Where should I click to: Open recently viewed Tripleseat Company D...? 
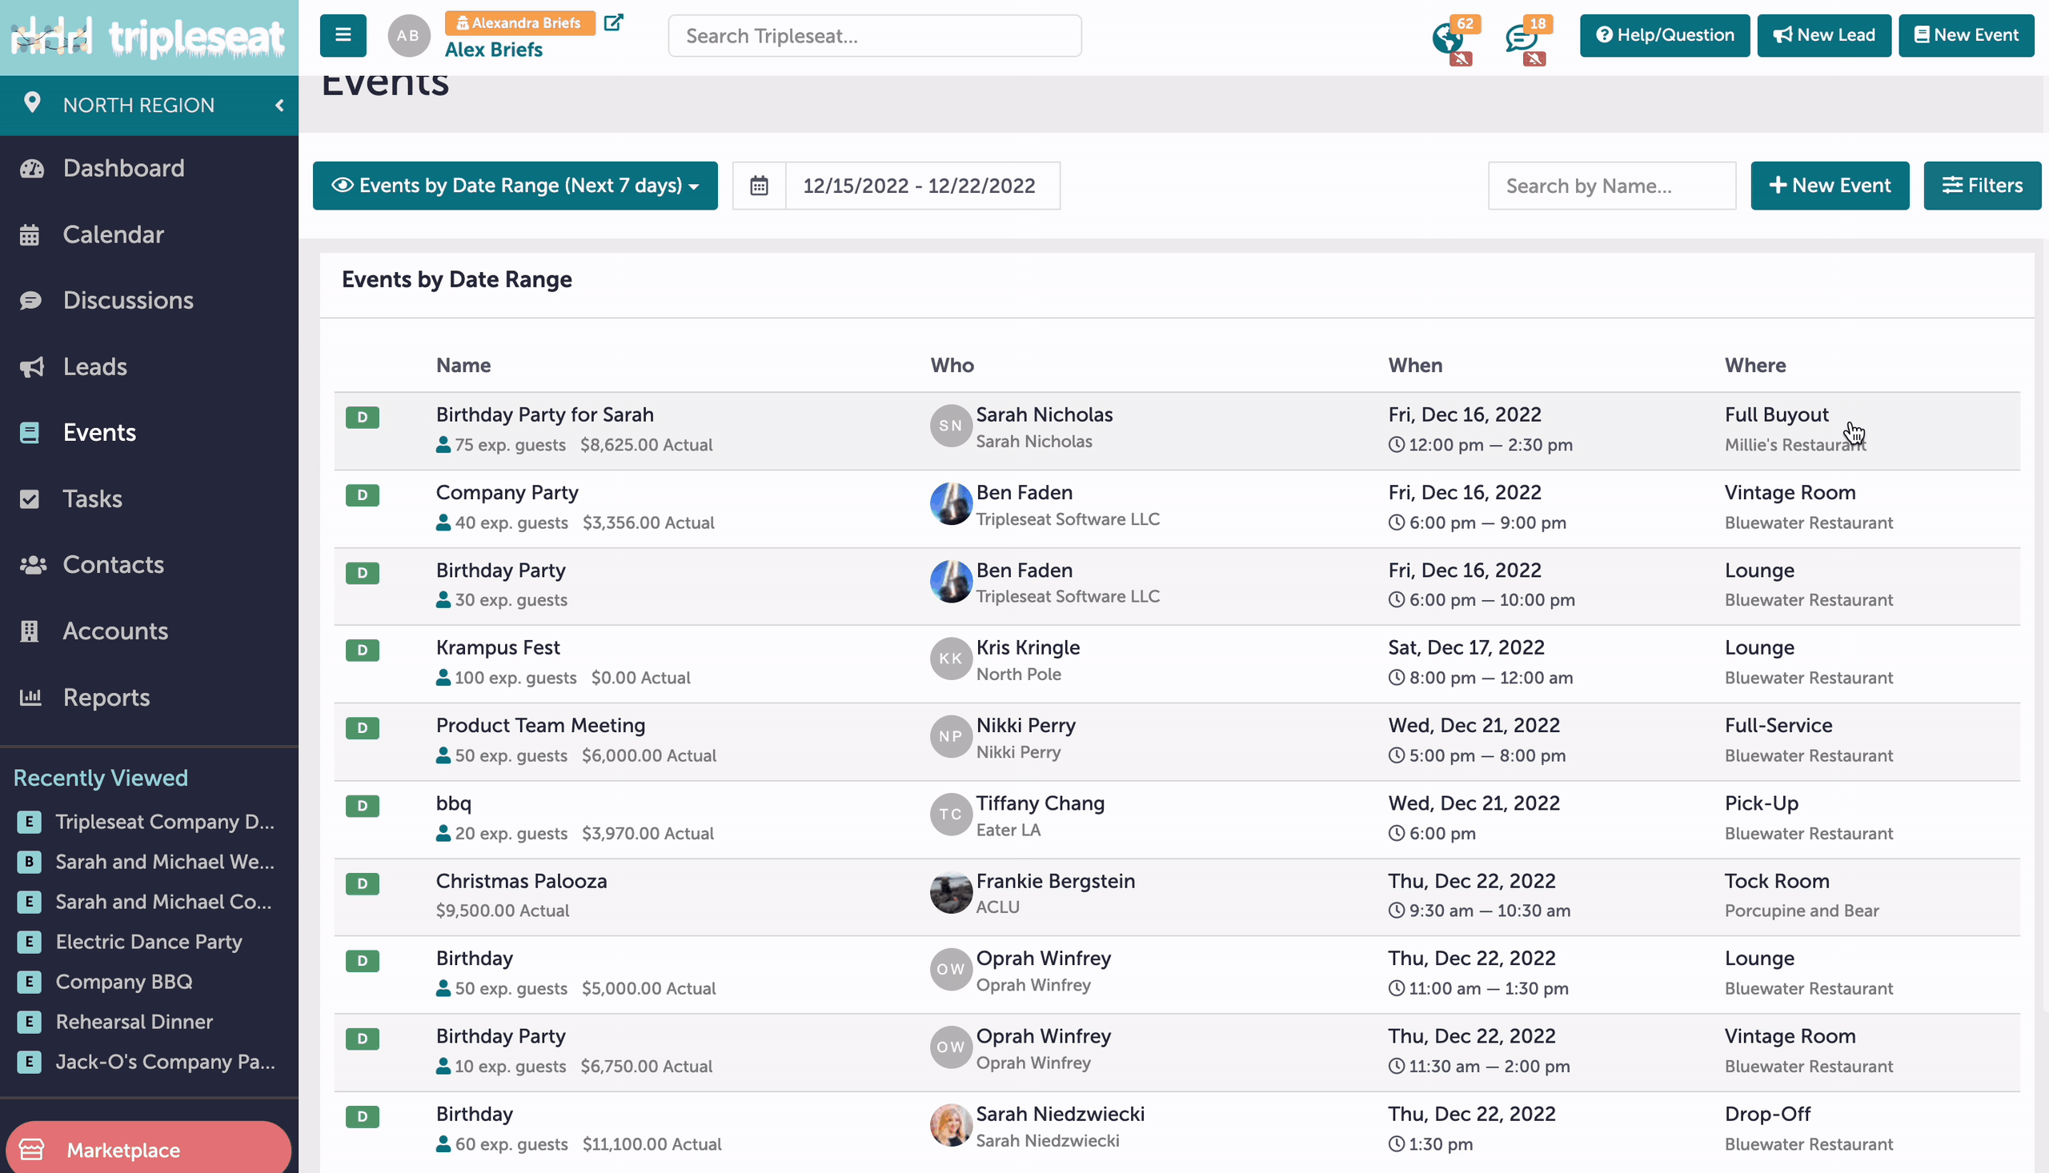(x=165, y=822)
